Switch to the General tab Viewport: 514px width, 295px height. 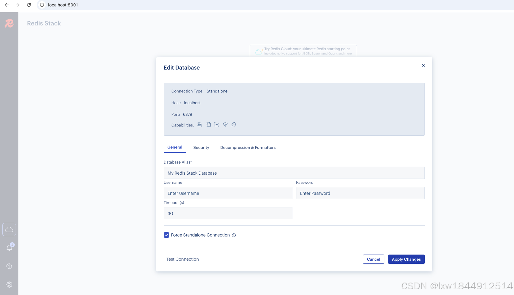click(175, 147)
